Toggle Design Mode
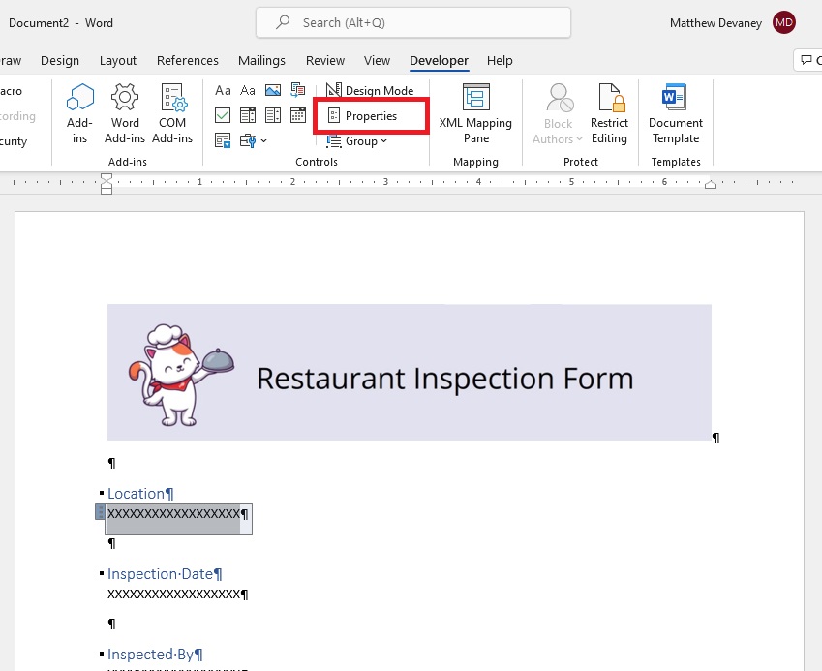Viewport: 822px width, 671px height. click(x=370, y=90)
